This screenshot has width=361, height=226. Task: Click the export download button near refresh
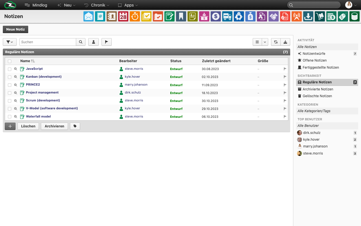coord(285,42)
